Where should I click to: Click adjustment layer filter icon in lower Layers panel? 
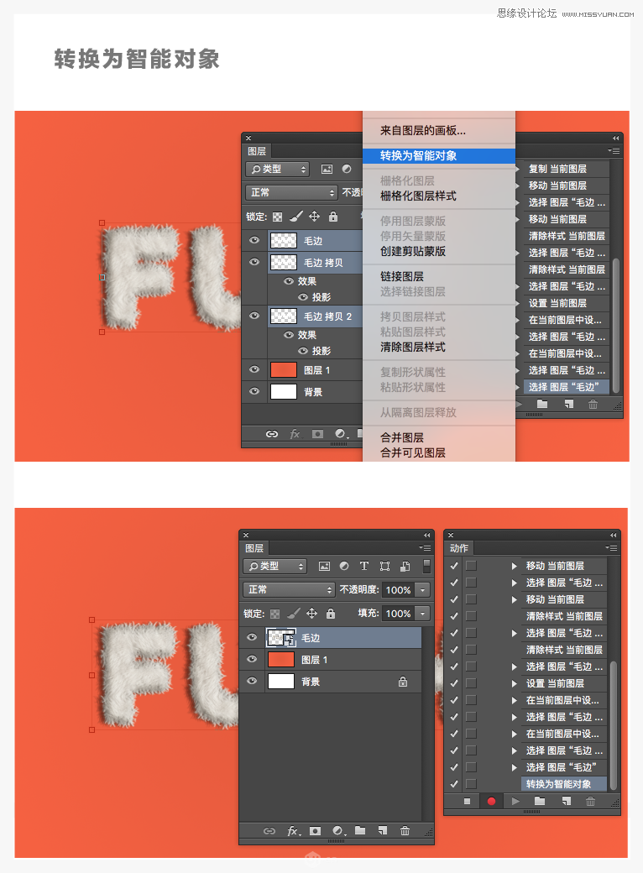point(344,567)
